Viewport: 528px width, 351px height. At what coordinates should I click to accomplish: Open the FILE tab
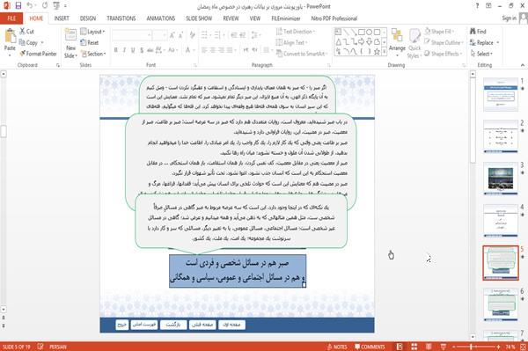point(11,18)
